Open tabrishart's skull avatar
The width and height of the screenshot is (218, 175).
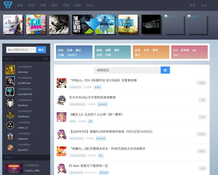point(10,103)
